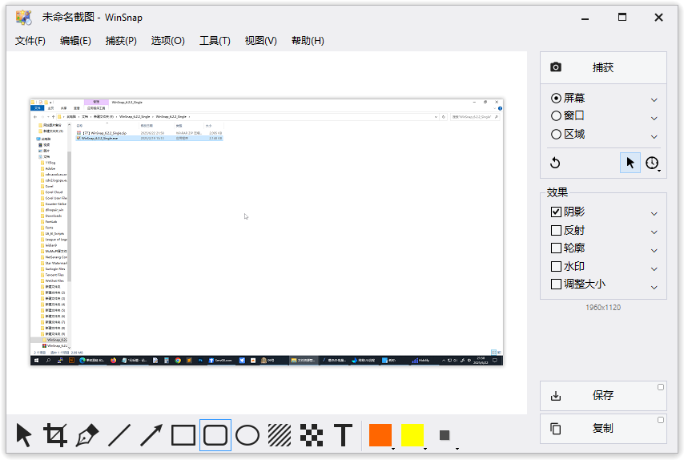This screenshot has width=684, height=460.
Task: Expand 反射 settings chevron
Action: pyautogui.click(x=654, y=232)
